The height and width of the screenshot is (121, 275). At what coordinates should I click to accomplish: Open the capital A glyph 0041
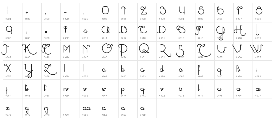(x=109, y=32)
